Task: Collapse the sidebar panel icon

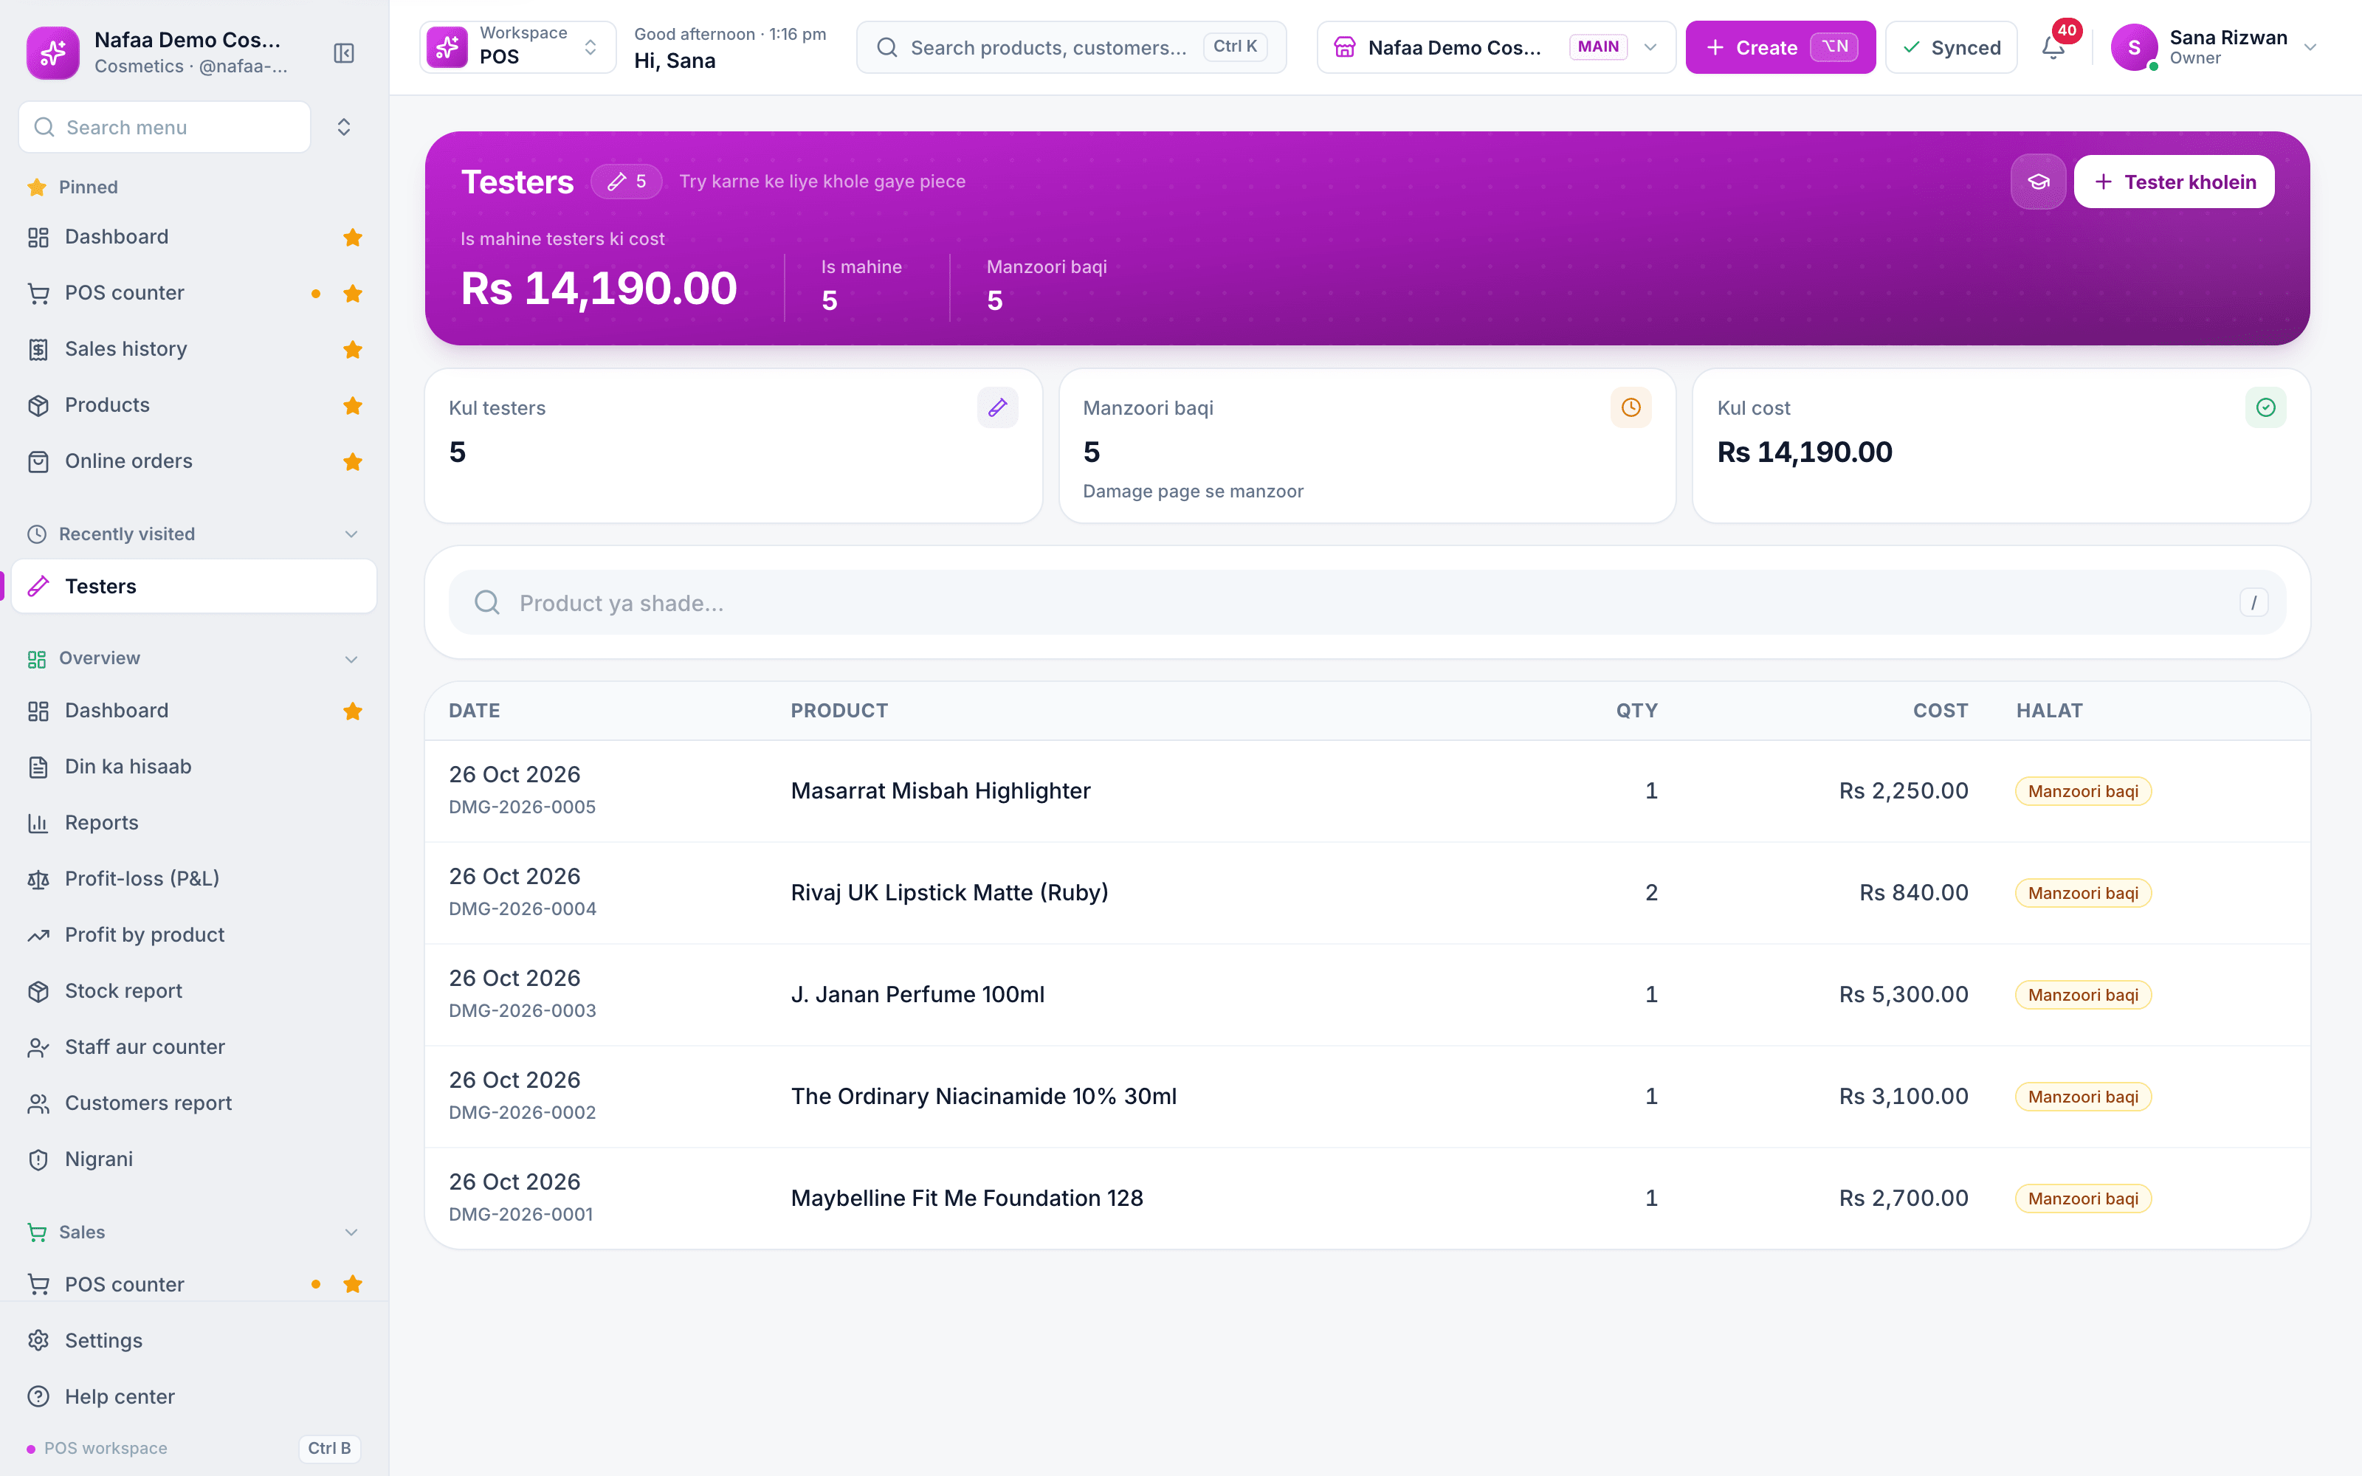Action: click(x=343, y=52)
